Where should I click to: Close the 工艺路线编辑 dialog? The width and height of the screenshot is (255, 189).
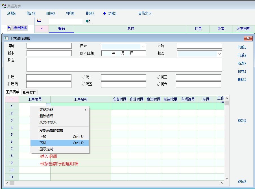(248, 38)
